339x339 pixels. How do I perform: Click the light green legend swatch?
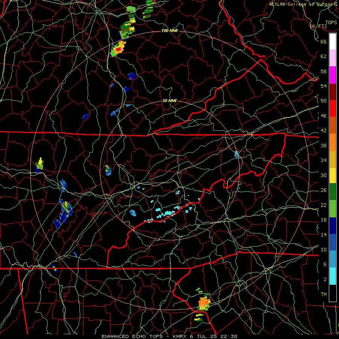coord(333,209)
